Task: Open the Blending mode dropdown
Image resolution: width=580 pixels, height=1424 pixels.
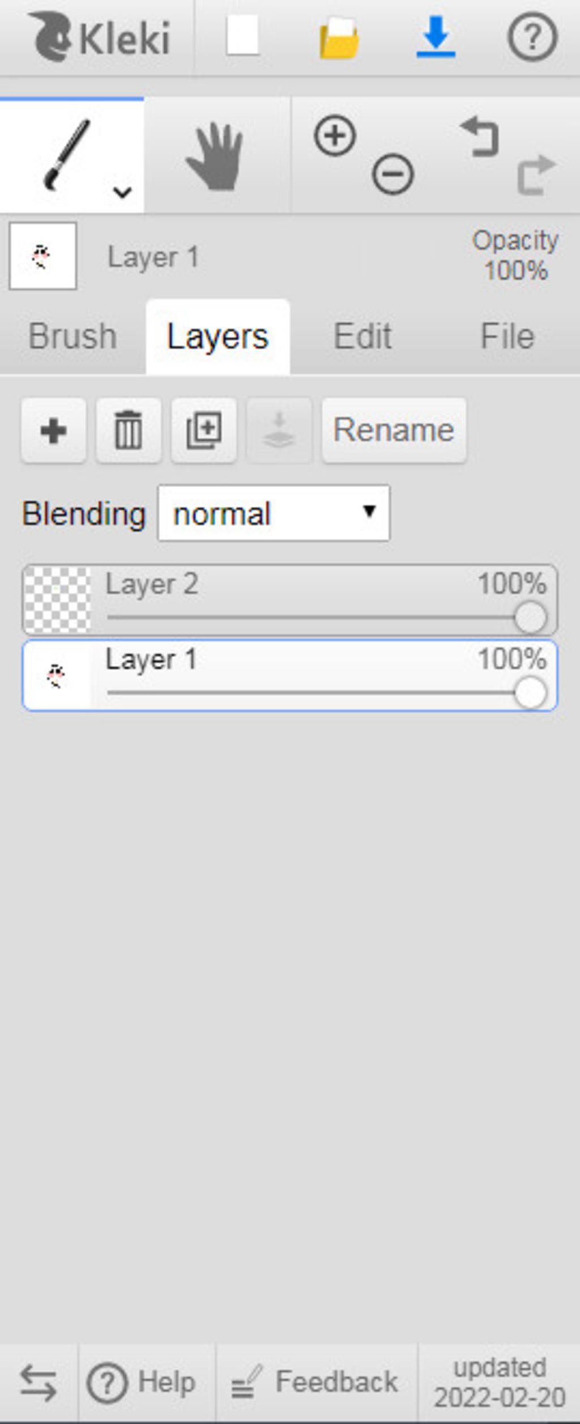Action: (274, 513)
